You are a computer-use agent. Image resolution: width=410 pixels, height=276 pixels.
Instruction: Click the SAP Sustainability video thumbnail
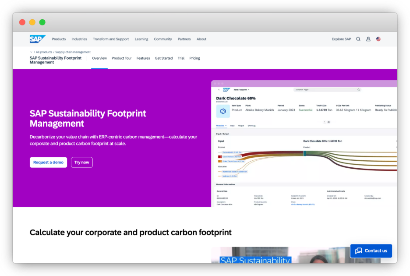tap(296, 255)
